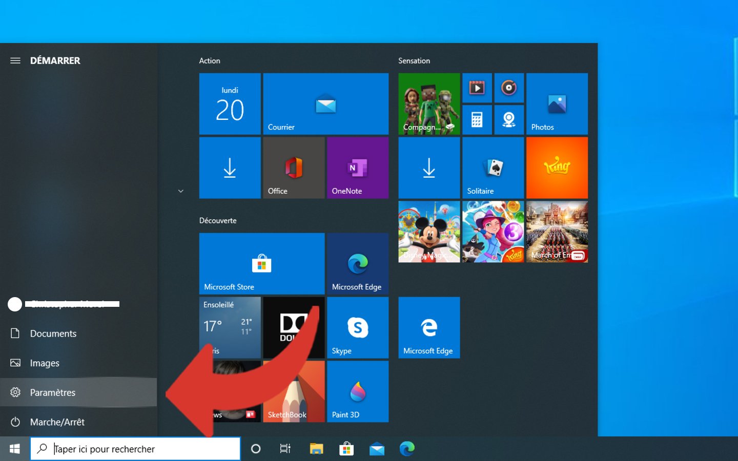Click the Sensation group header
This screenshot has width=738, height=461.
[x=414, y=60]
